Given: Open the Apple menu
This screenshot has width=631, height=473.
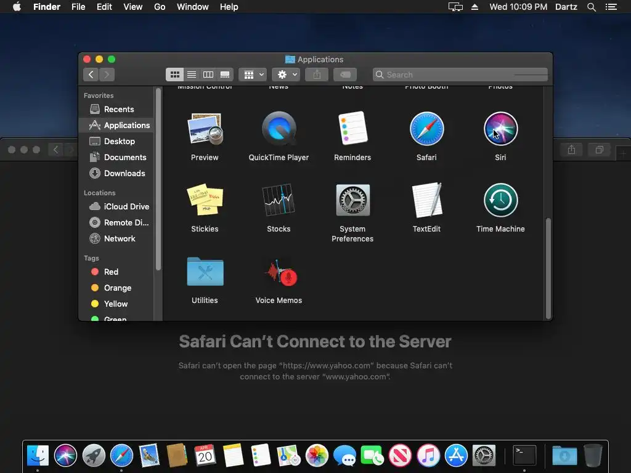Looking at the screenshot, I should (x=17, y=7).
